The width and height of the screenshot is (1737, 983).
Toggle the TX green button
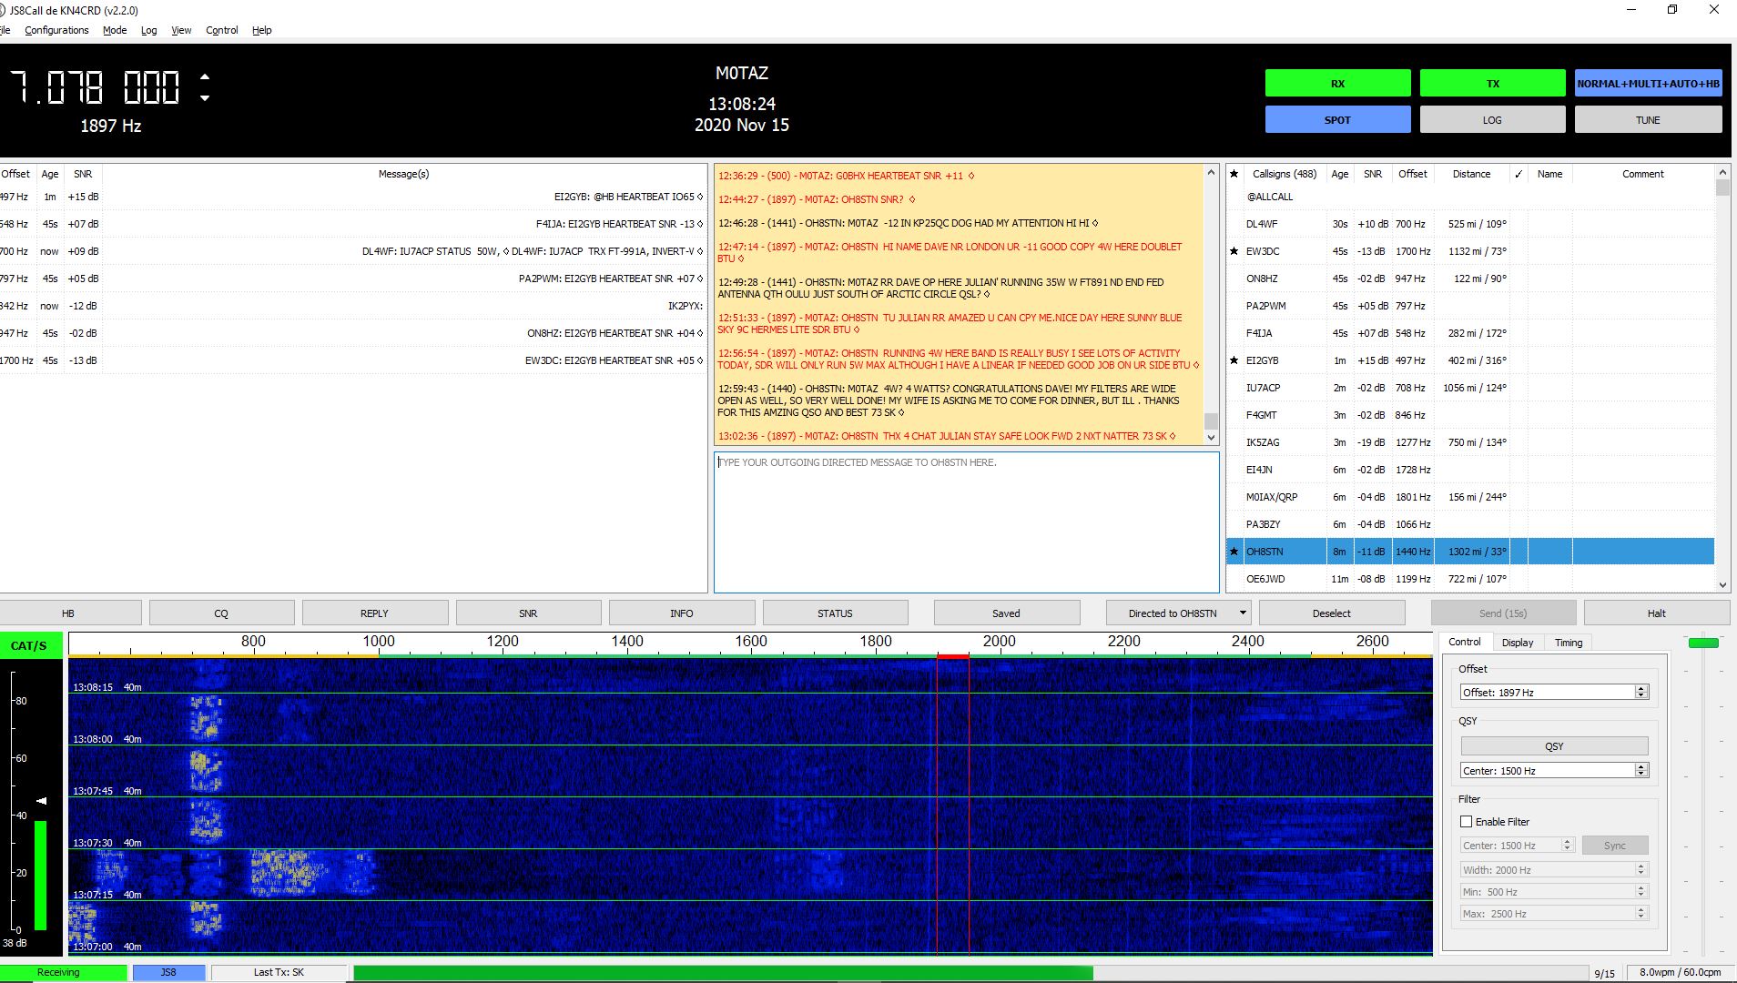pyautogui.click(x=1492, y=84)
